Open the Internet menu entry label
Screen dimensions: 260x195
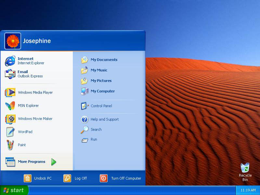click(x=26, y=58)
